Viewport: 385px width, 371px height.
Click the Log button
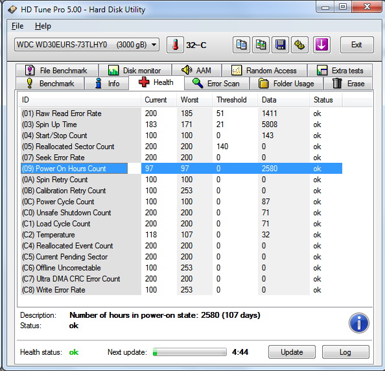pos(345,352)
